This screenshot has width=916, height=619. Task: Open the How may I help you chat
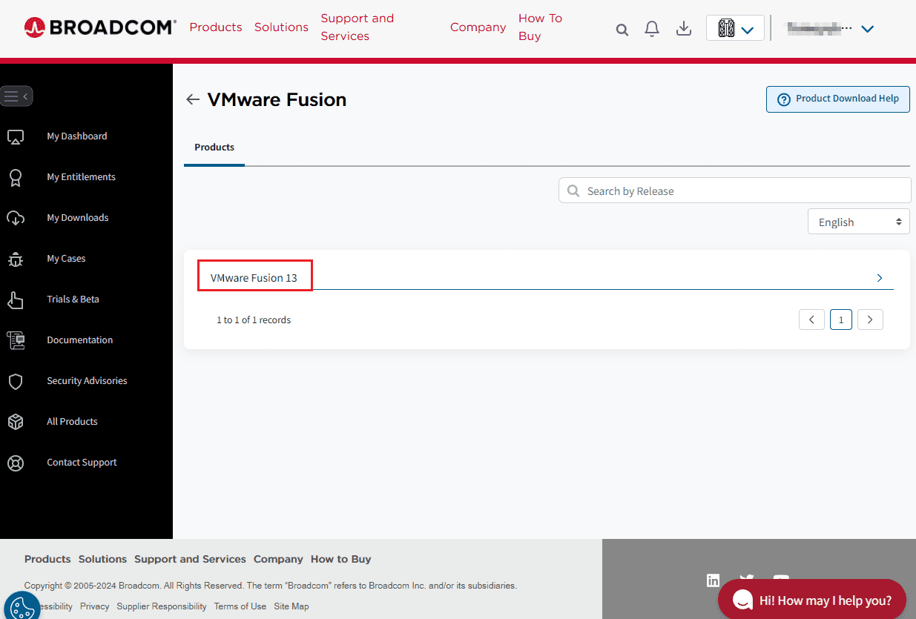[812, 600]
